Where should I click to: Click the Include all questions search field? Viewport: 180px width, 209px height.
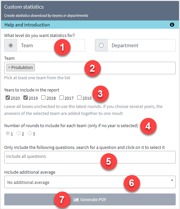(x=90, y=157)
